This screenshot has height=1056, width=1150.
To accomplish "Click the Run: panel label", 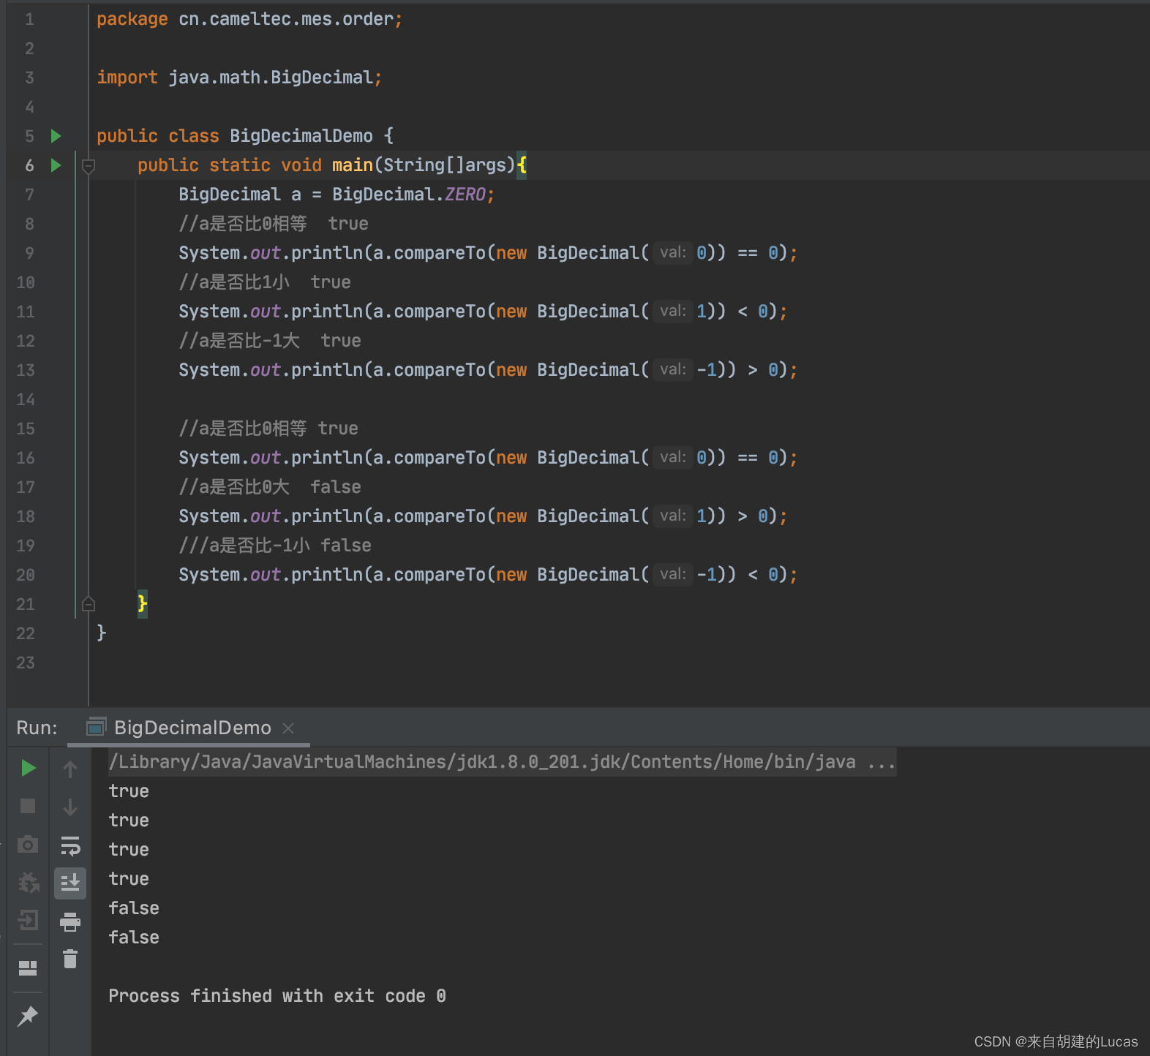I will (37, 728).
